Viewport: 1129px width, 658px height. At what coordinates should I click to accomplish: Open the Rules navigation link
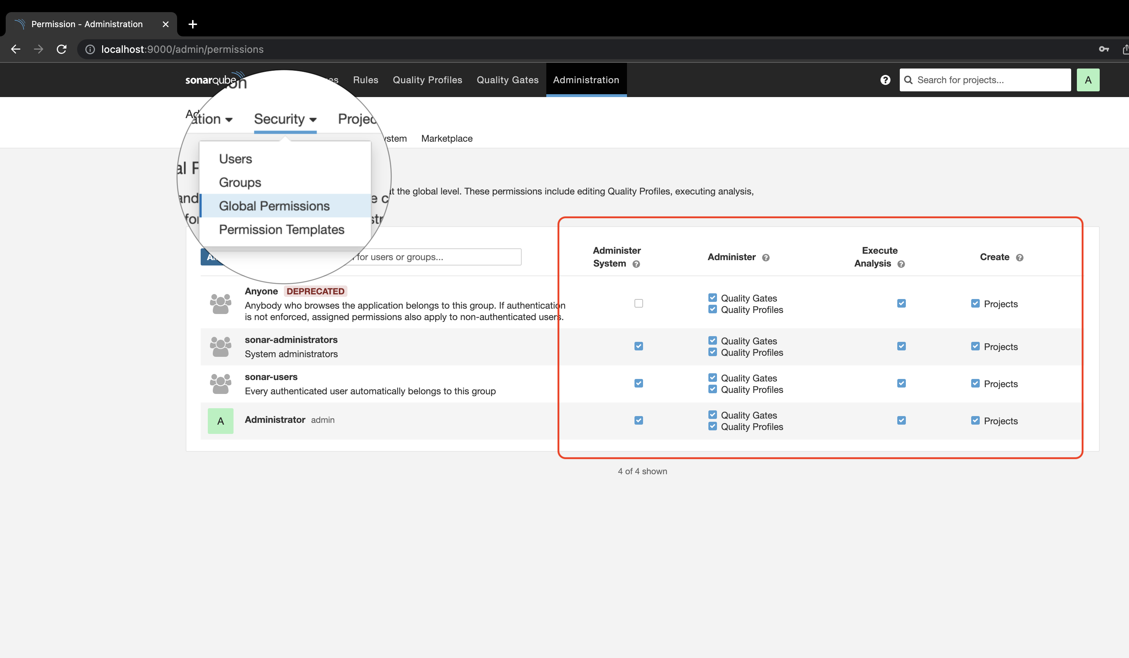click(365, 80)
